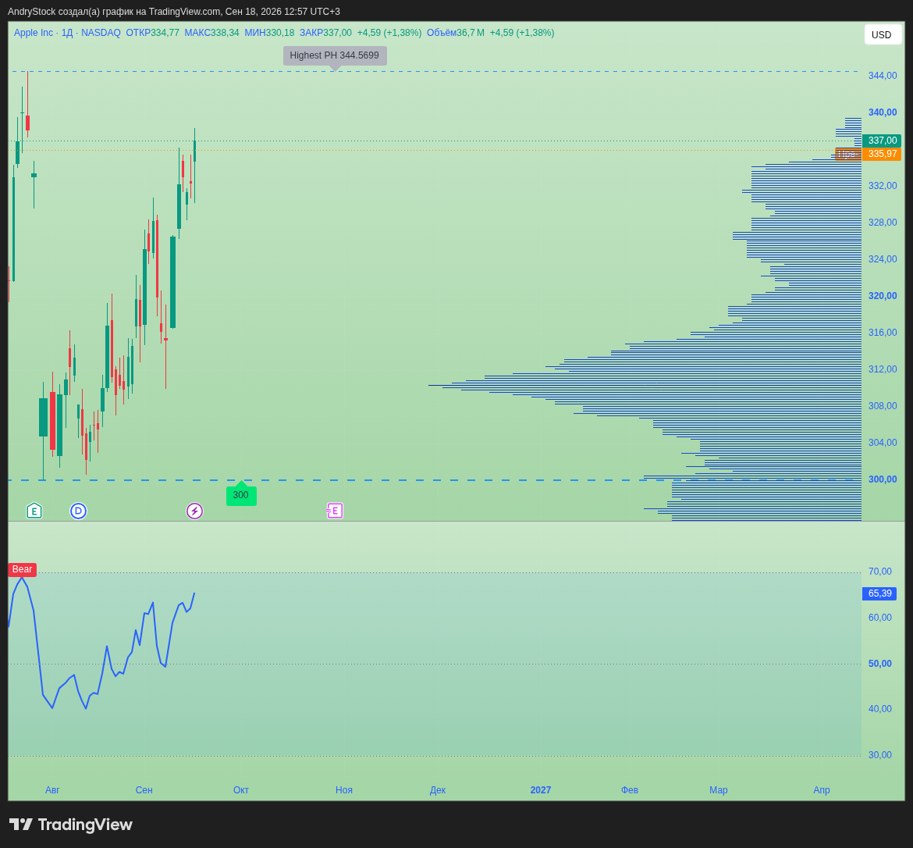The height and width of the screenshot is (848, 913).
Task: Open the USD currency selector
Action: (x=882, y=35)
